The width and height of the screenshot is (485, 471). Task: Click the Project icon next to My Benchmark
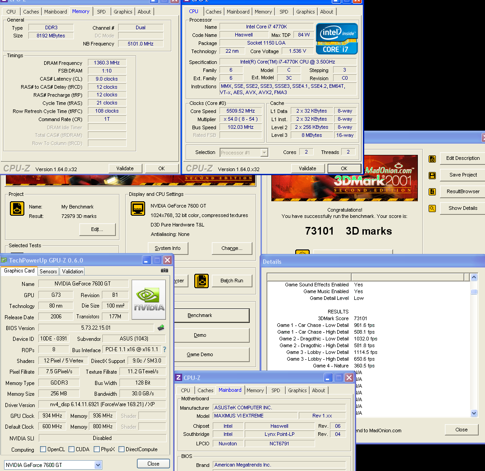[17, 208]
